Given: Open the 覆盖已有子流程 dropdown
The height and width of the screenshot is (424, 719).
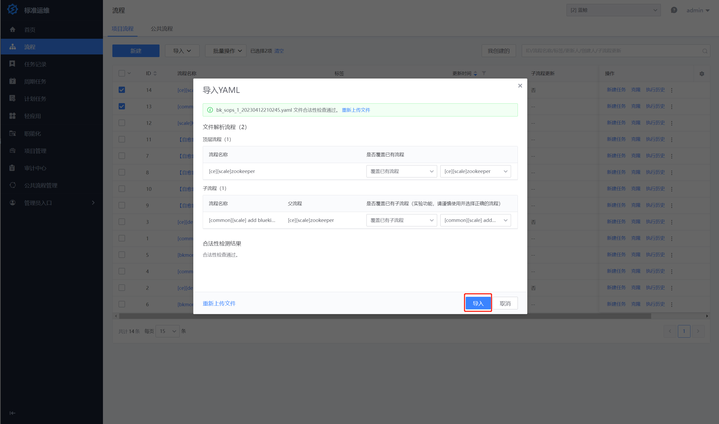Looking at the screenshot, I should click(x=401, y=220).
